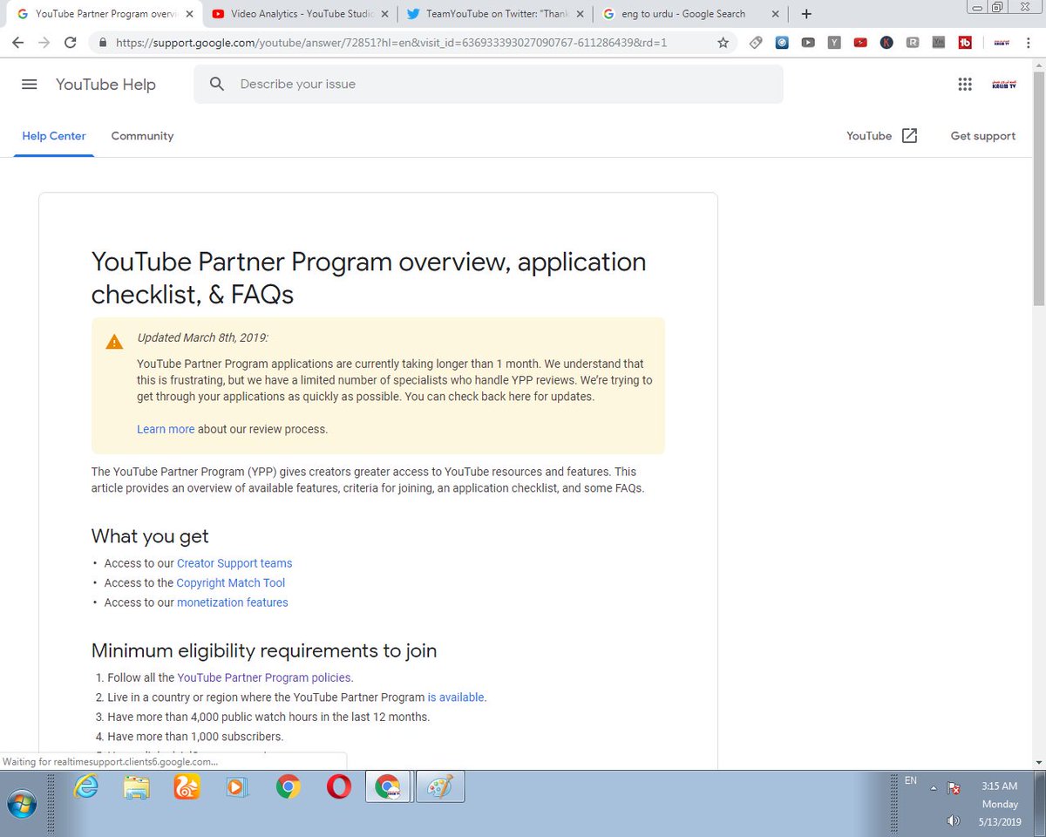The height and width of the screenshot is (837, 1046).
Task: Click the YouTube Help title
Action: (105, 85)
